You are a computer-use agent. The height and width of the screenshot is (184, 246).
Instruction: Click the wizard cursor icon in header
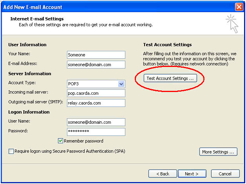(232, 23)
